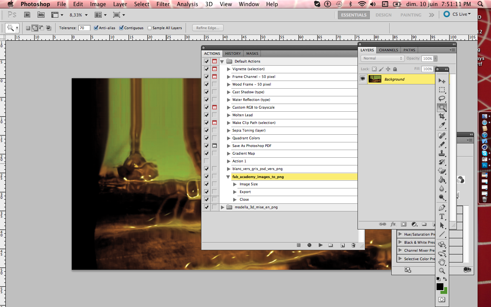Select the Move tool
491x307 pixels.
[x=442, y=81]
